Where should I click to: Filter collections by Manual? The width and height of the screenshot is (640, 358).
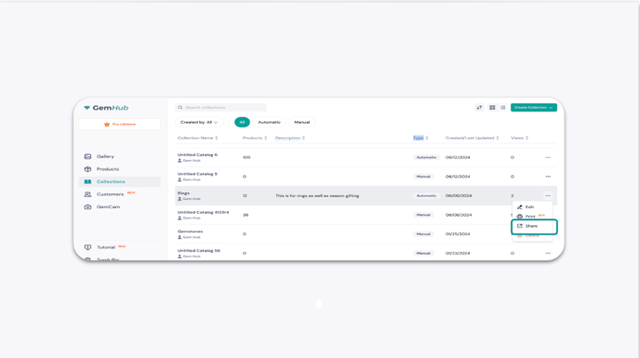coord(302,122)
